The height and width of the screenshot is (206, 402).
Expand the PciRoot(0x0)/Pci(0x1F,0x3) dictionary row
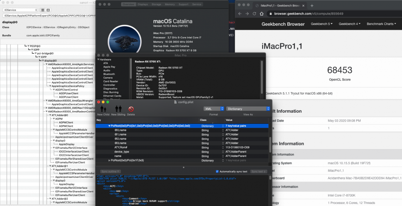coord(109,161)
